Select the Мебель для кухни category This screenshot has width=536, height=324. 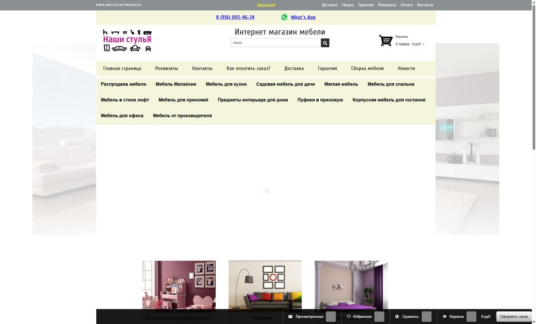(x=226, y=84)
